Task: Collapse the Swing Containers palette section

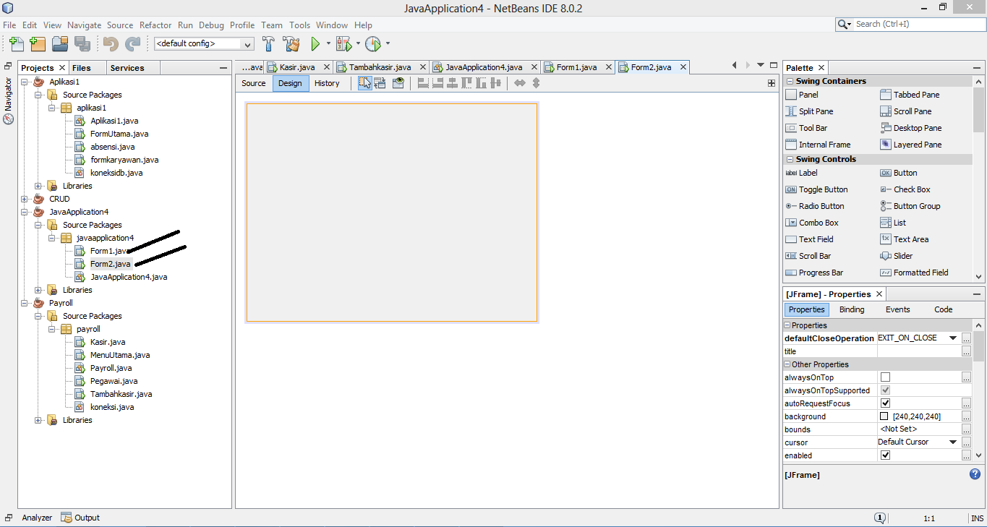Action: [x=790, y=82]
